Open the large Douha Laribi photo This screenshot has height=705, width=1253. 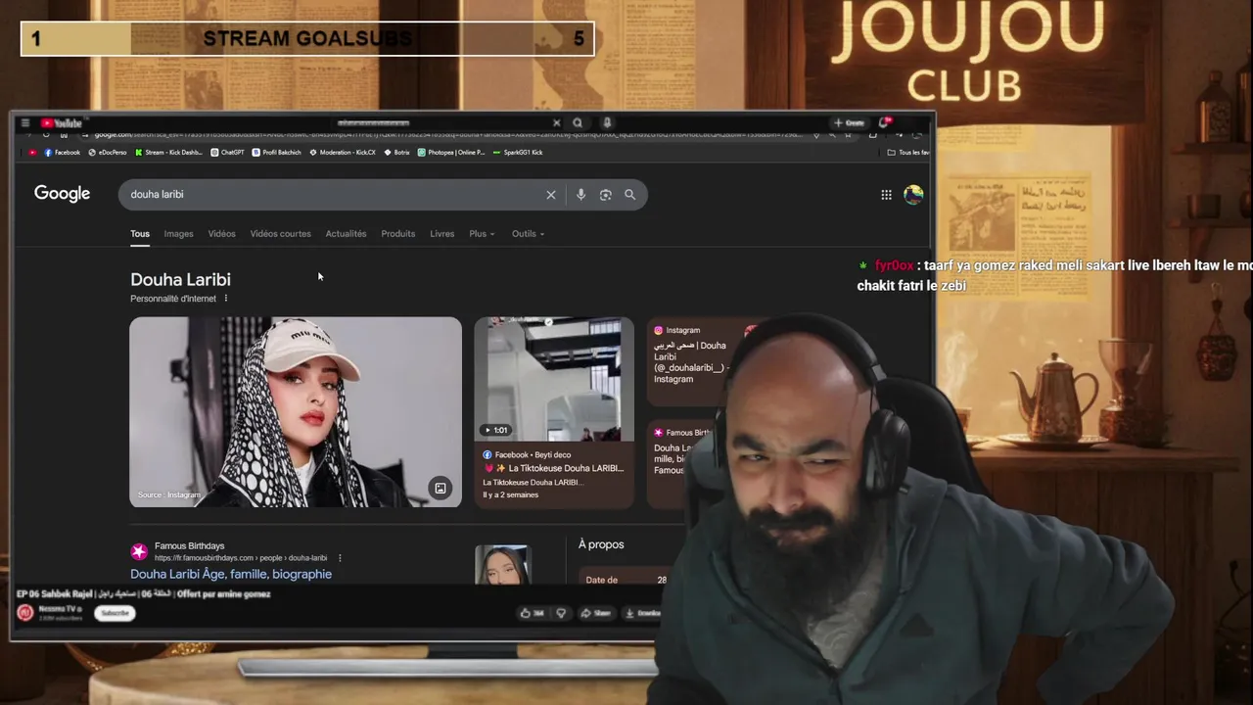coord(296,411)
